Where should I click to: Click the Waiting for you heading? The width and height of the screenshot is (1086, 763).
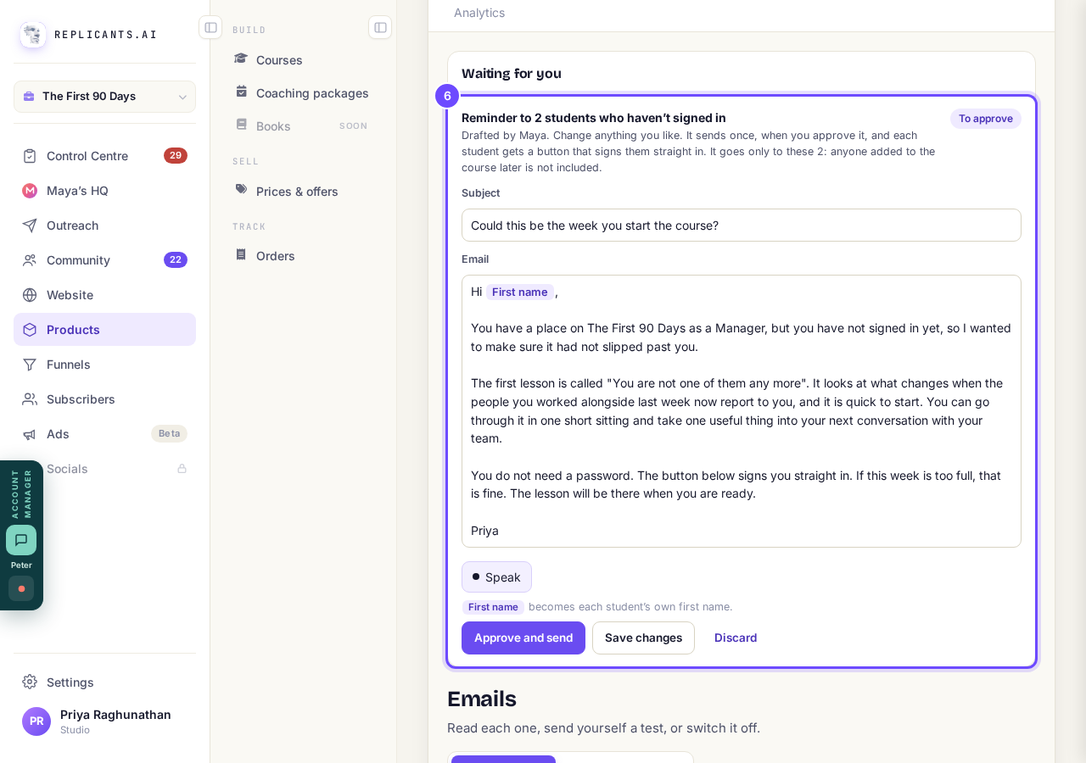pos(512,74)
